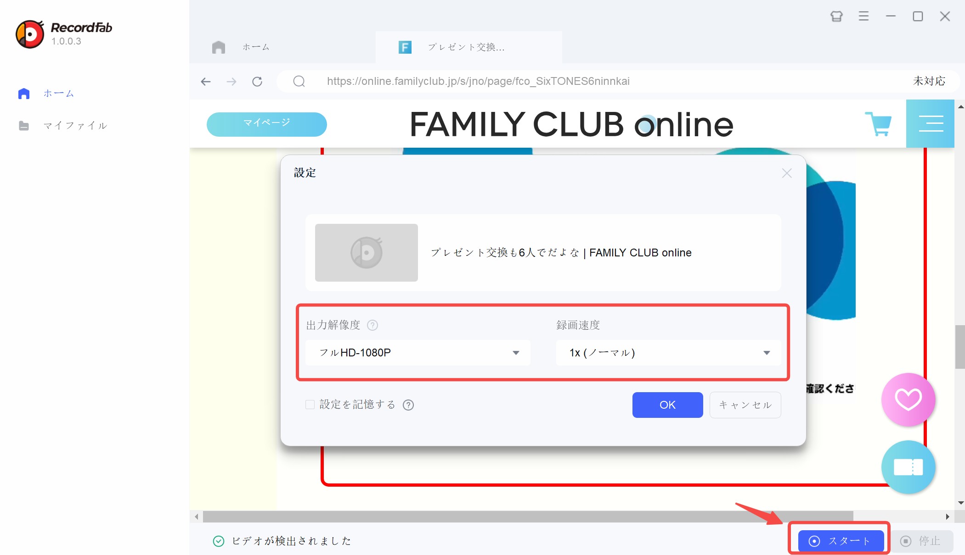Switch to the プレゼント交換... tab
The height and width of the screenshot is (555, 965).
(468, 47)
